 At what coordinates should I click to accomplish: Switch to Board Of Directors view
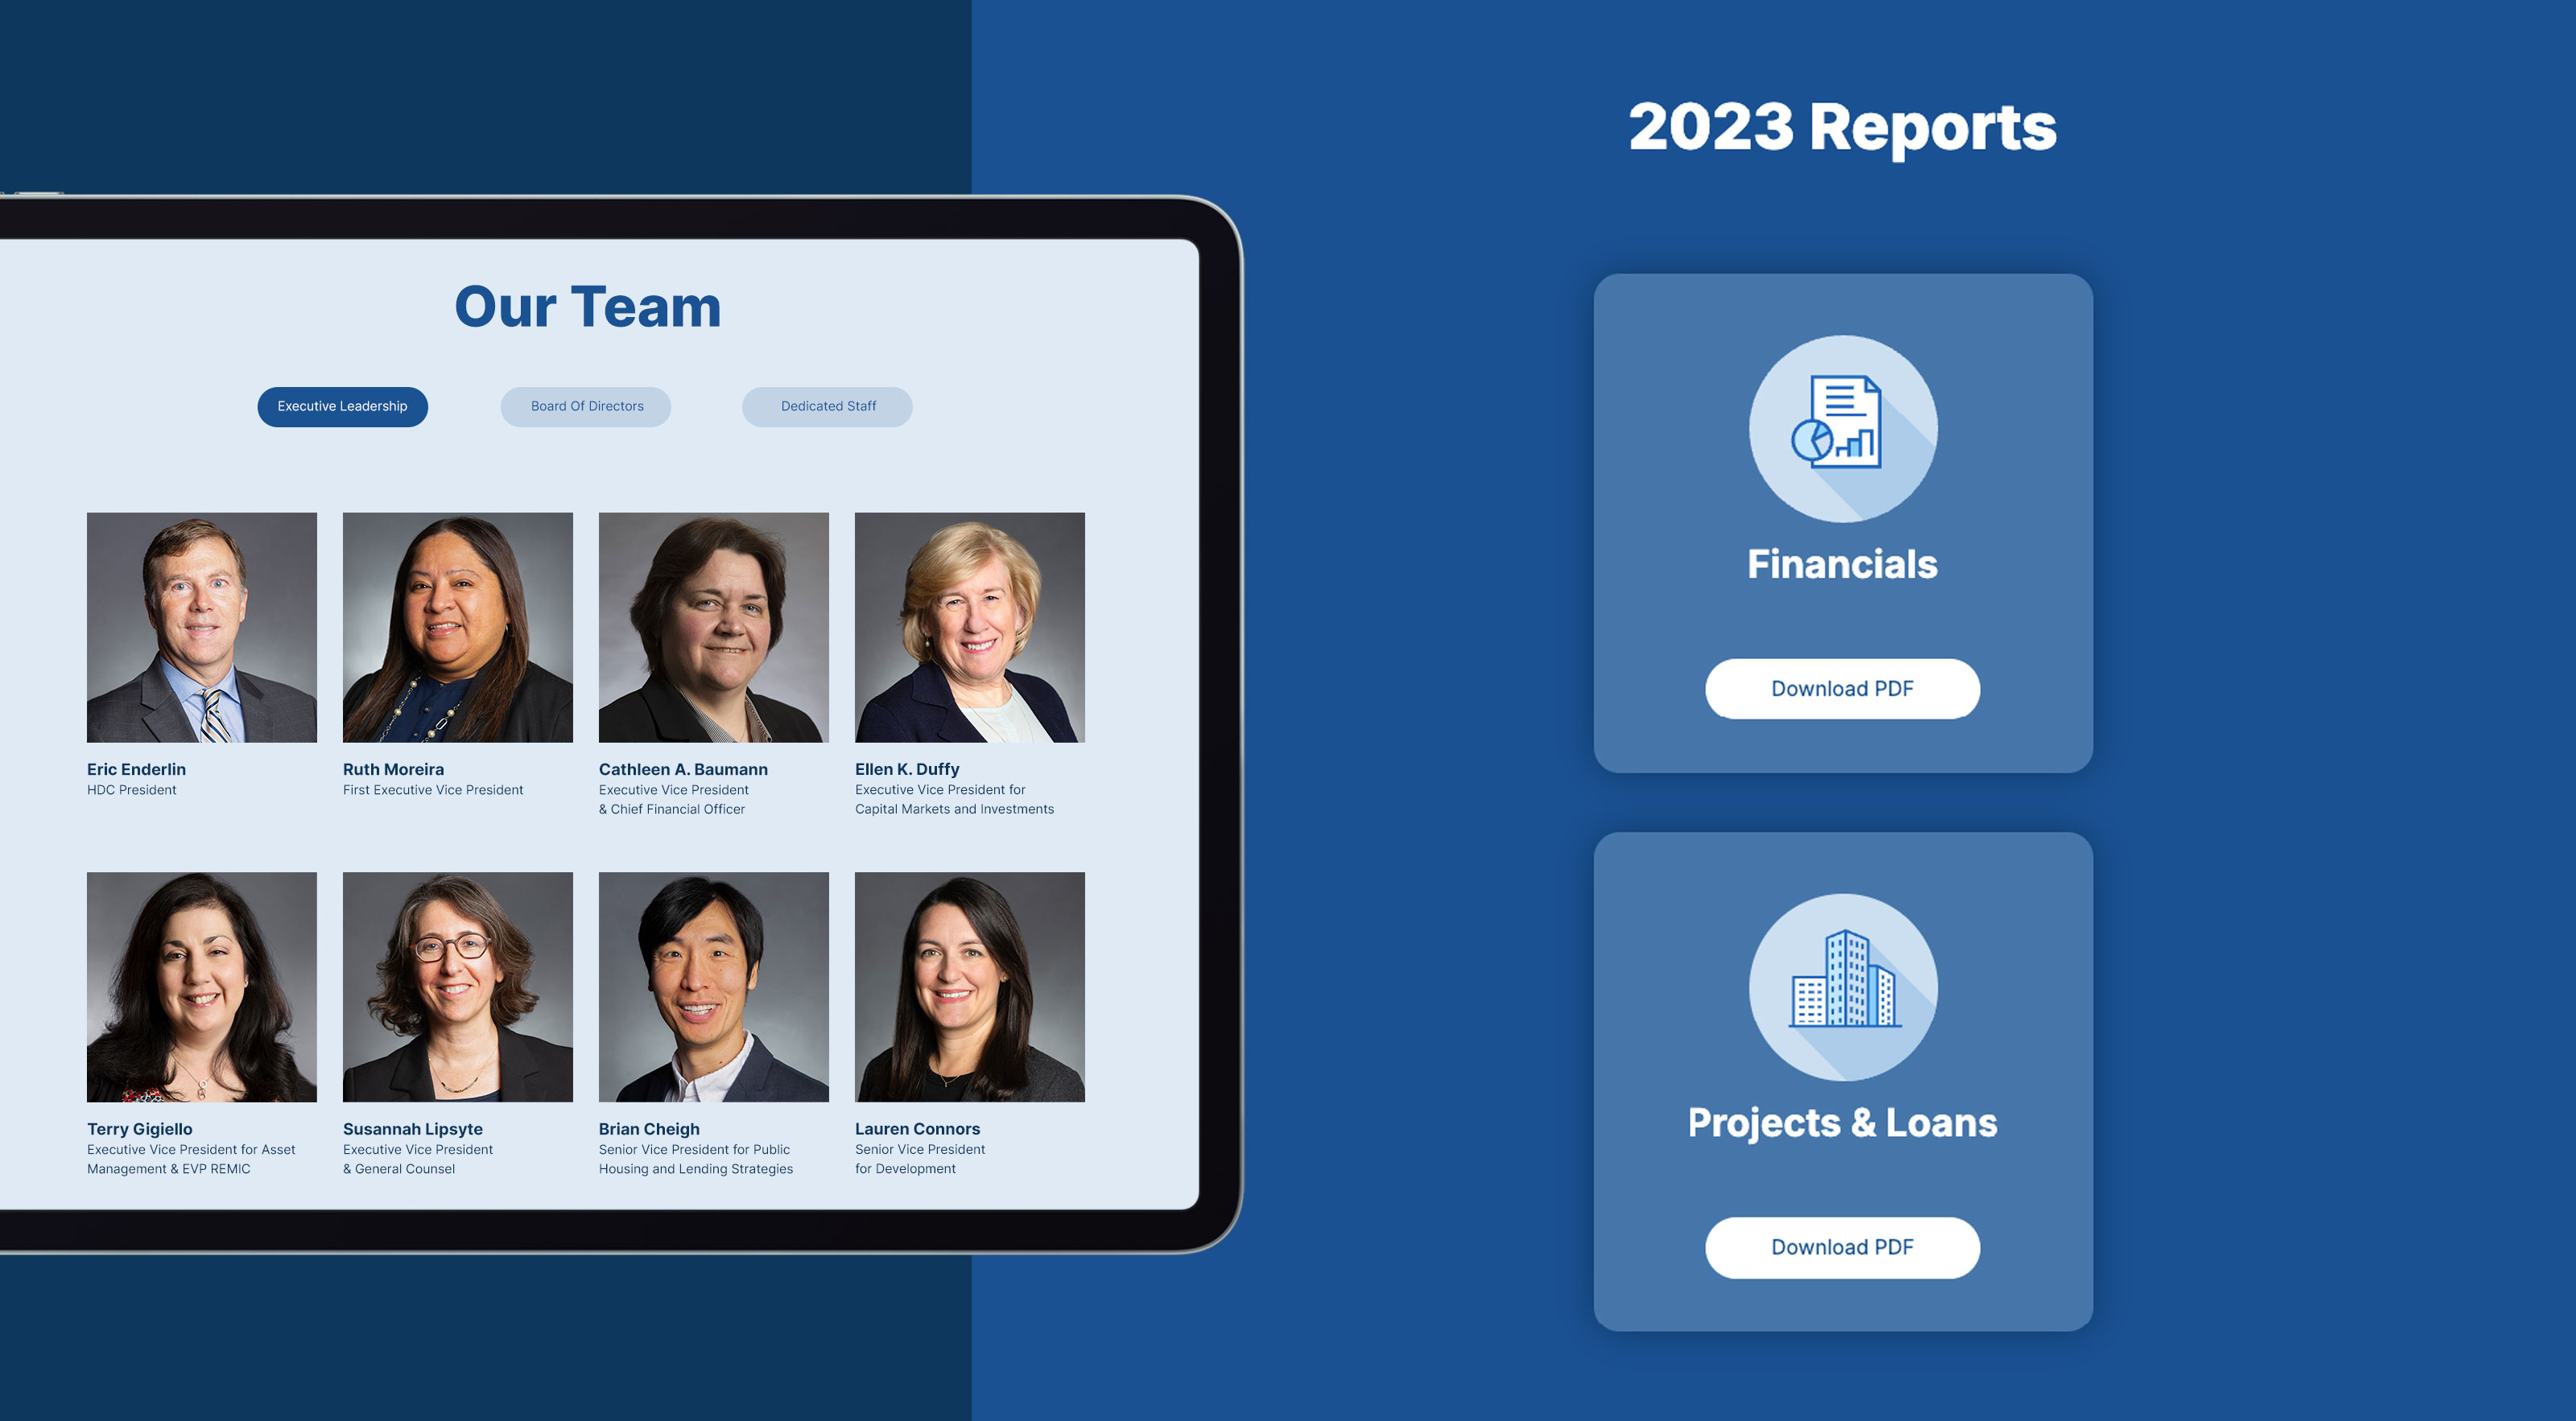pyautogui.click(x=586, y=406)
